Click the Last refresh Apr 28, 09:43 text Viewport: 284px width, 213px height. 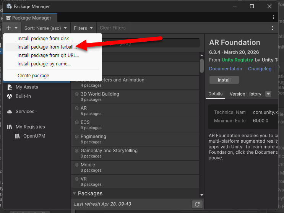click(x=102, y=204)
